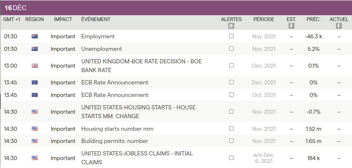
Task: Click the ACTUEL info icon
Action: [x=339, y=26]
